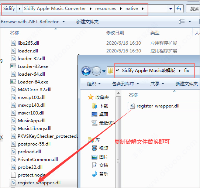Click the Back arrow in fix window
The height and width of the screenshot is (188, 200).
pos(86,71)
